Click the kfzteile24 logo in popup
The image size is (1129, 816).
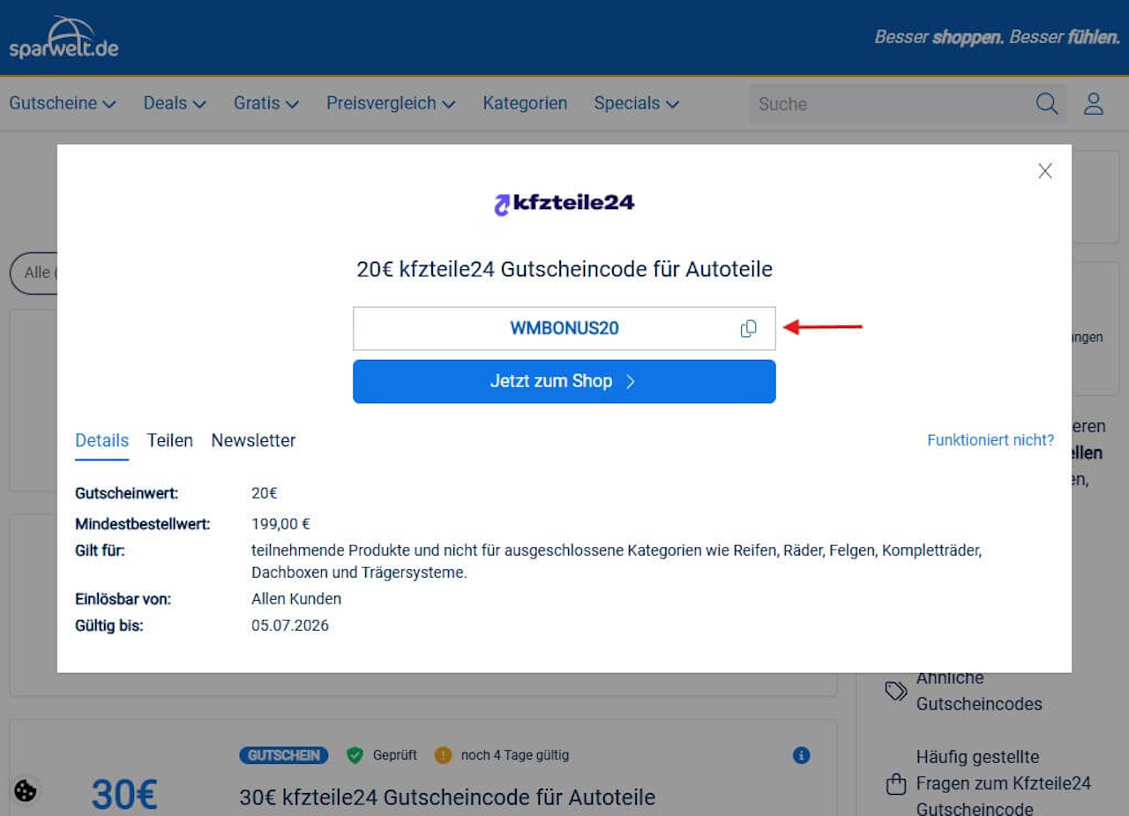pyautogui.click(x=564, y=204)
